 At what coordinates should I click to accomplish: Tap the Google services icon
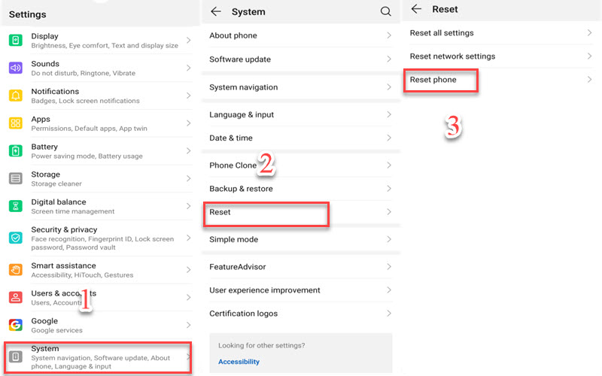pyautogui.click(x=16, y=325)
